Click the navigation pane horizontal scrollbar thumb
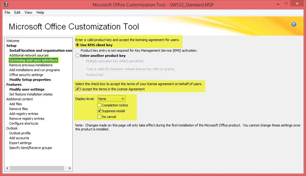This screenshot has height=176, width=306. [37, 168]
